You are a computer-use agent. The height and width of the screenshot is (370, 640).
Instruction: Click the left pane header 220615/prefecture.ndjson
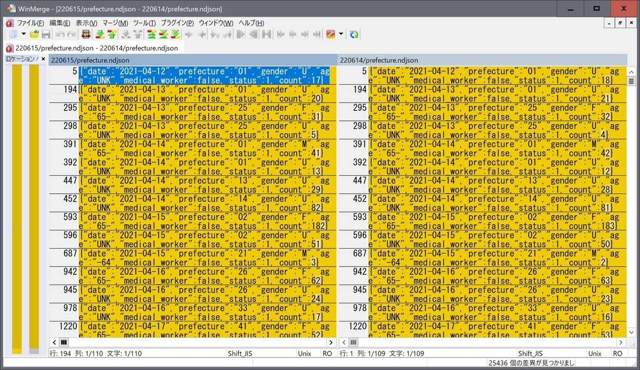192,60
